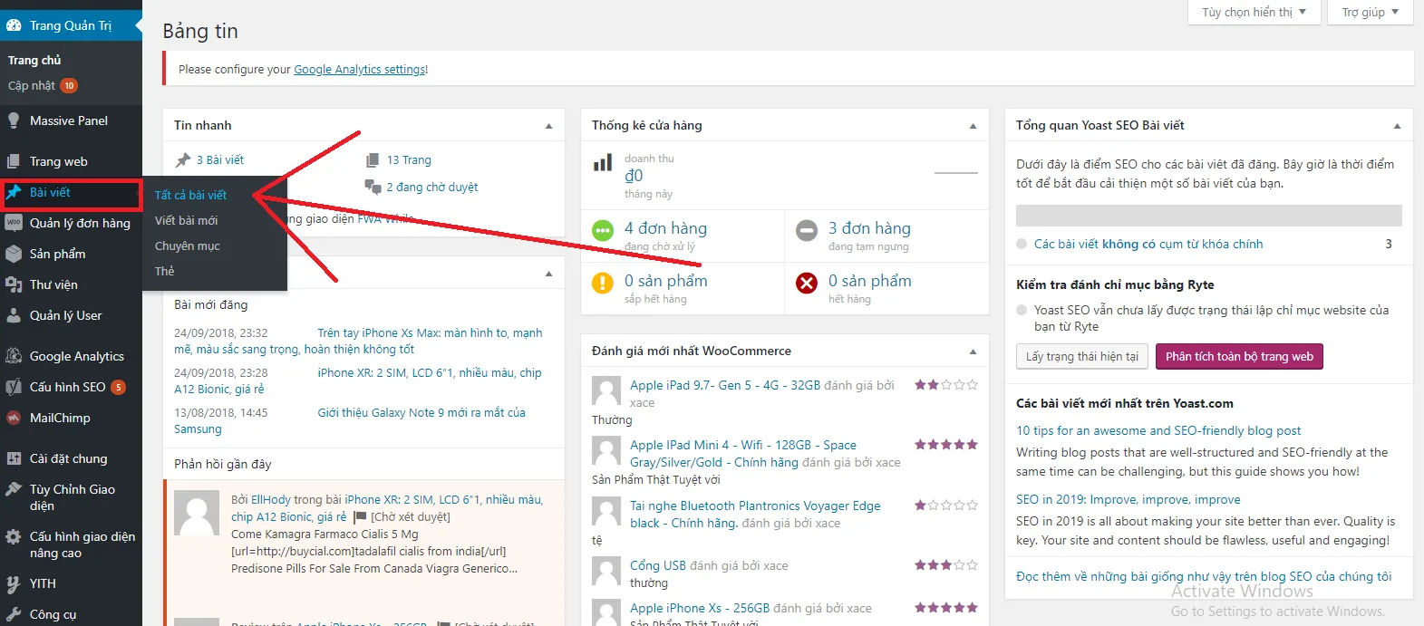The height and width of the screenshot is (626, 1424).
Task: Collapse the Thống kê cửa hàng panel
Action: click(x=973, y=126)
